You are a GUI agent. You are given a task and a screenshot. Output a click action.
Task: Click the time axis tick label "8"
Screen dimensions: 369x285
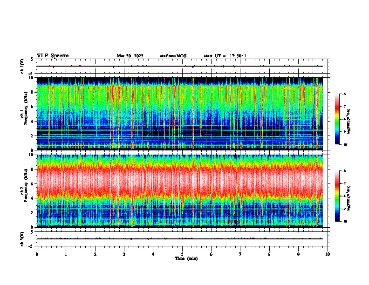click(x=269, y=254)
